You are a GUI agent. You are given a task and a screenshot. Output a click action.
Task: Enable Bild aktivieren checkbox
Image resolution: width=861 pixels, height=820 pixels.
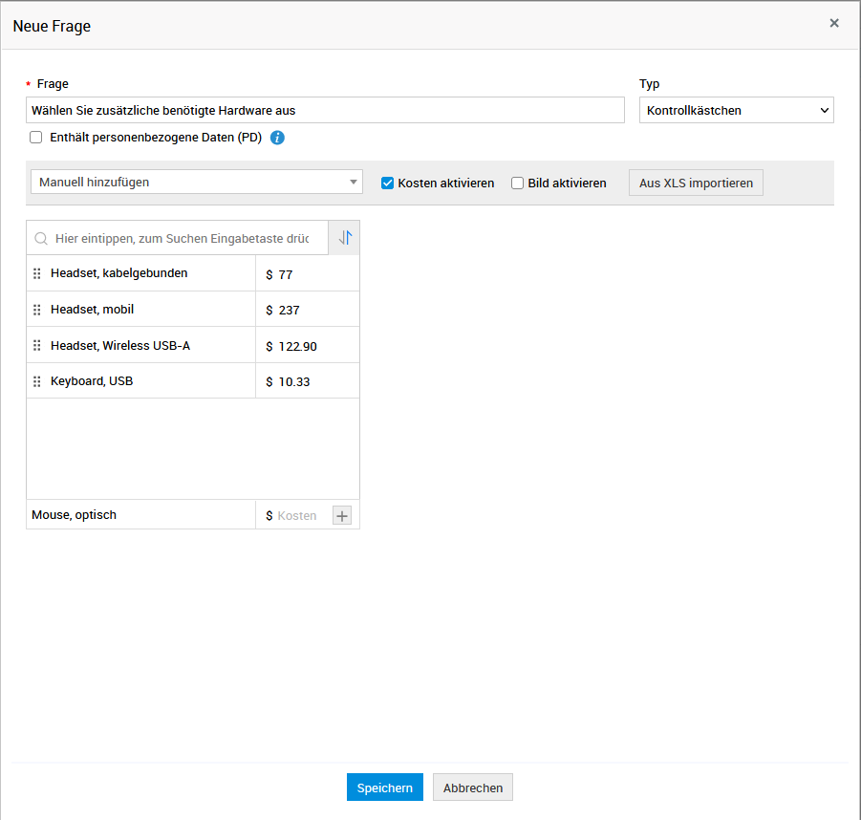pos(517,183)
